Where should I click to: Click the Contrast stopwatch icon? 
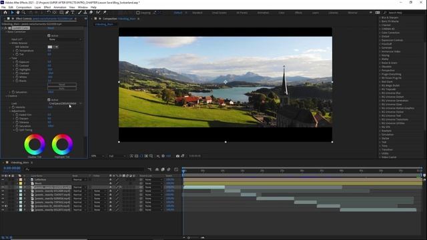coord(17,66)
